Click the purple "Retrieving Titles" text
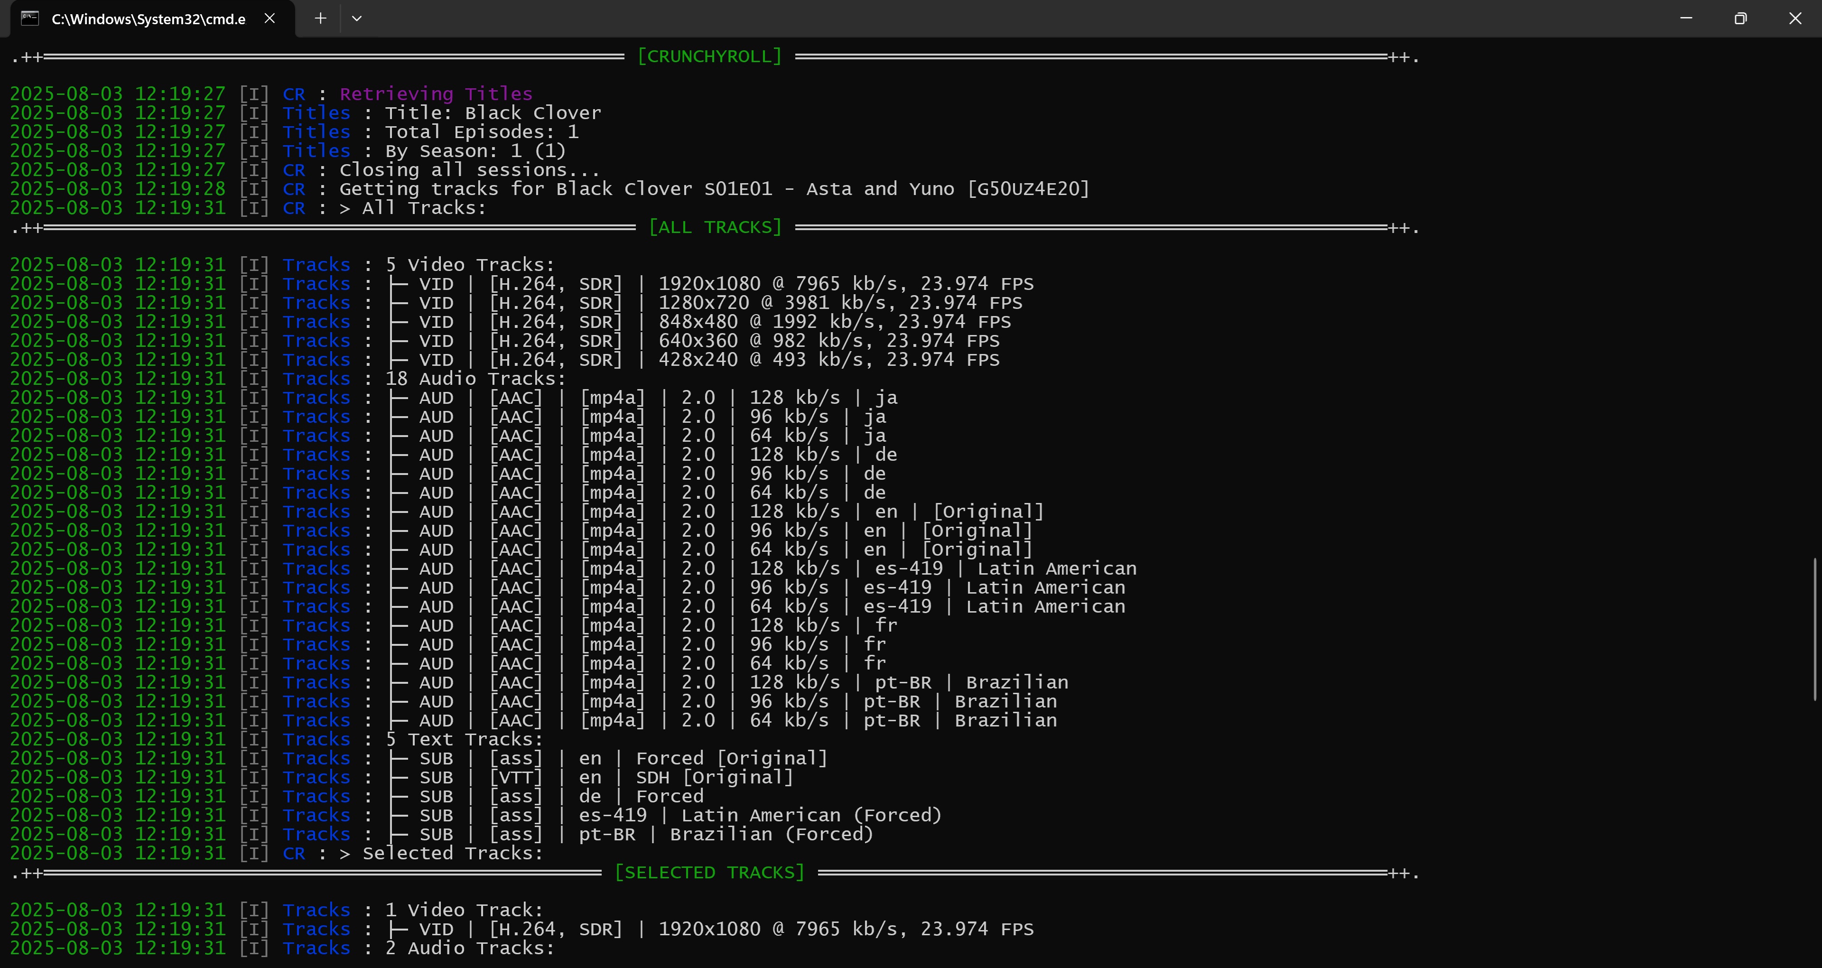This screenshot has height=968, width=1822. coord(436,94)
